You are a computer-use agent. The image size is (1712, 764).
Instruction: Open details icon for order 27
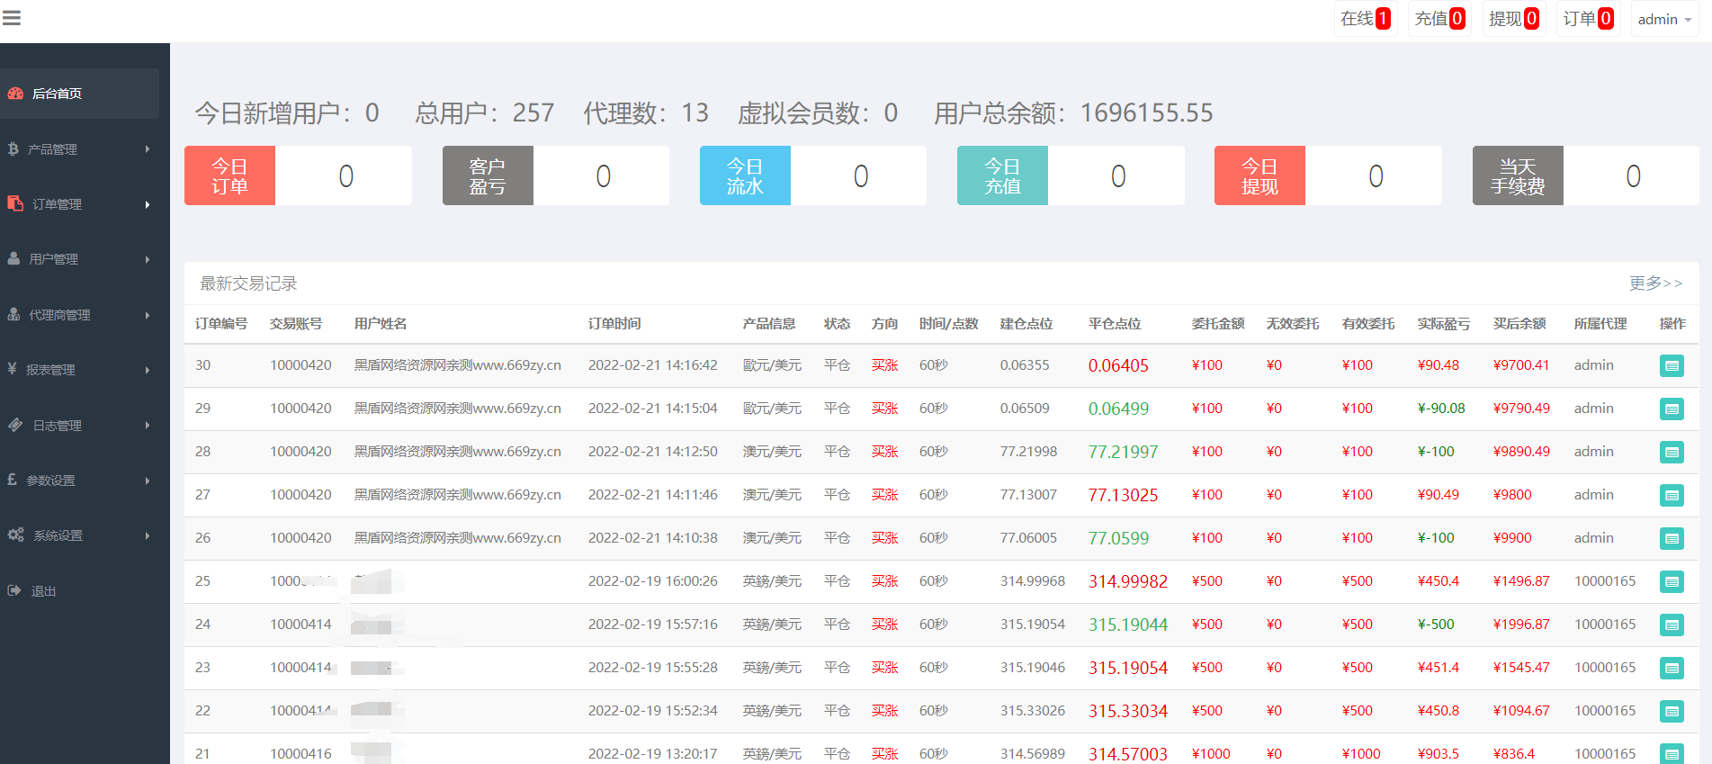(x=1672, y=495)
